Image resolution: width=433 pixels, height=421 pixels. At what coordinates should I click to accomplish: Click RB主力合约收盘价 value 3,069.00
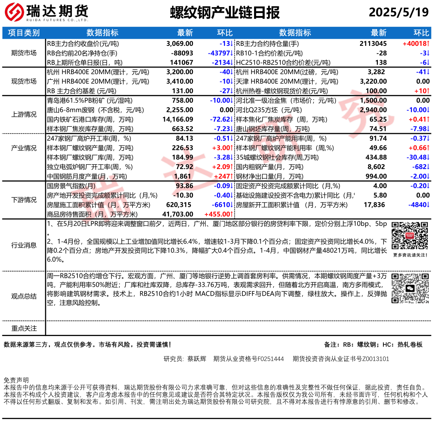180,43
